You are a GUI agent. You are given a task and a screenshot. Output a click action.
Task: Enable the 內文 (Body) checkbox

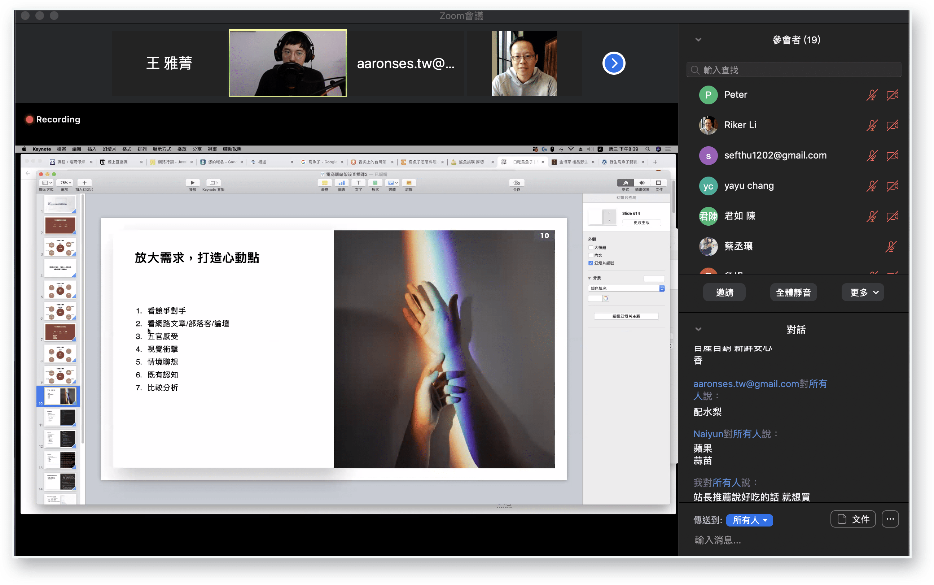click(591, 255)
